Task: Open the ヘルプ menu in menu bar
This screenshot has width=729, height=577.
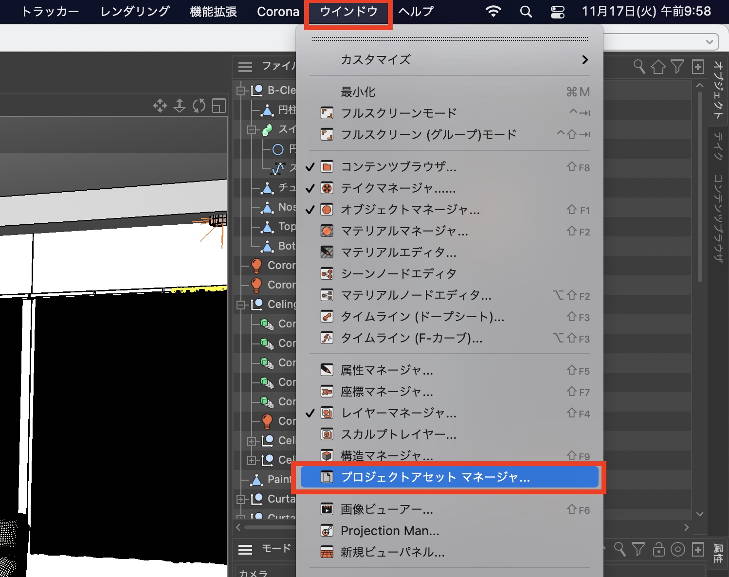Action: coord(416,11)
